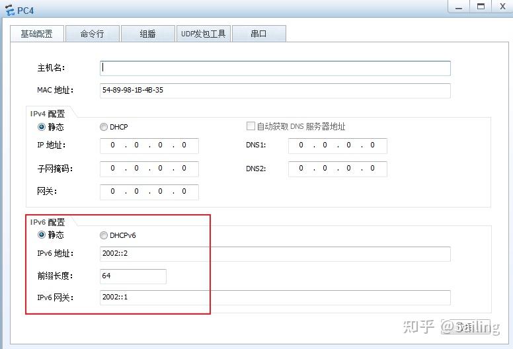Viewport: 513px width, 349px height.
Task: Select IPv4 DHCP radio button
Action: click(104, 127)
